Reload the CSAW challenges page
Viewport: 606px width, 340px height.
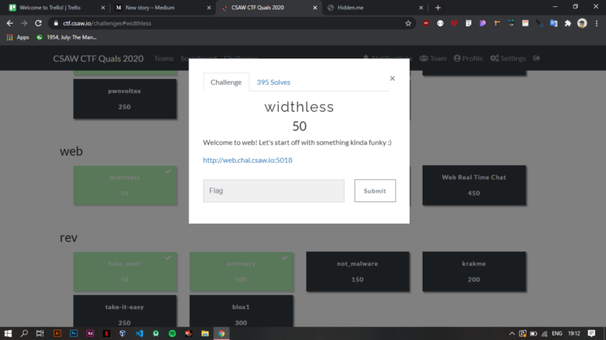tap(39, 23)
